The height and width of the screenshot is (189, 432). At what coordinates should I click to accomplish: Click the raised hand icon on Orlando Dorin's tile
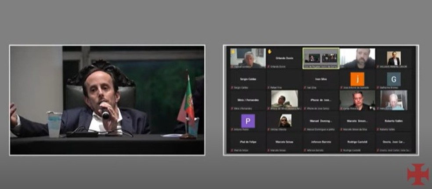pyautogui.click(x=269, y=51)
